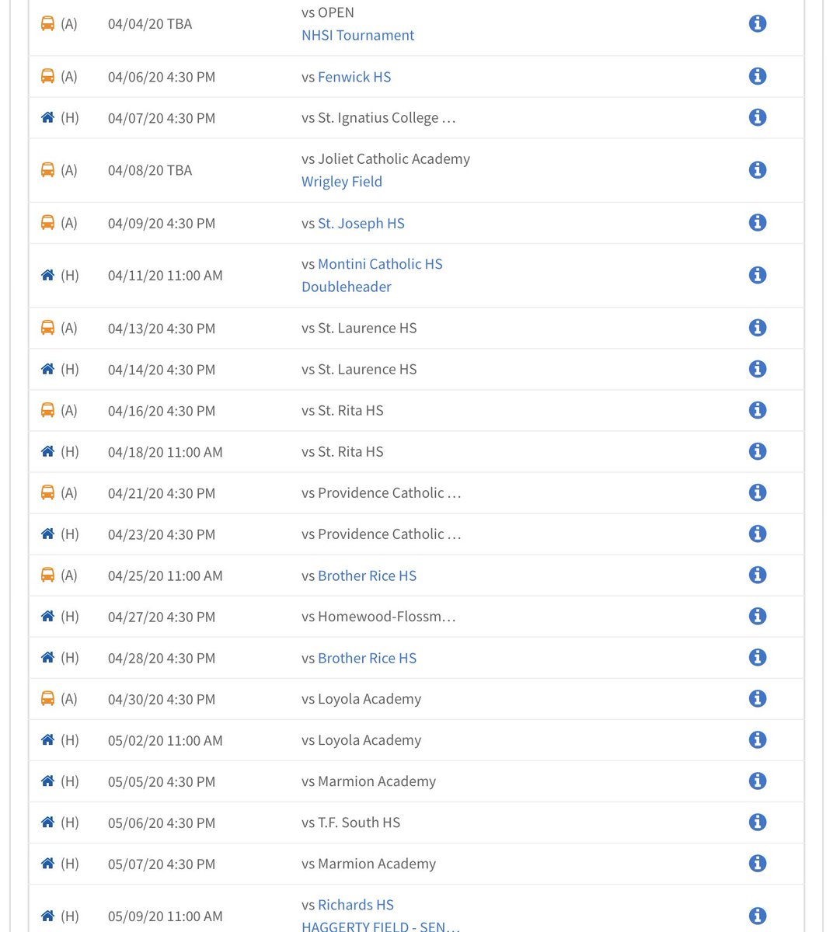833x932 pixels.
Task: Select the vs T.F. South HS text
Action: coord(350,822)
